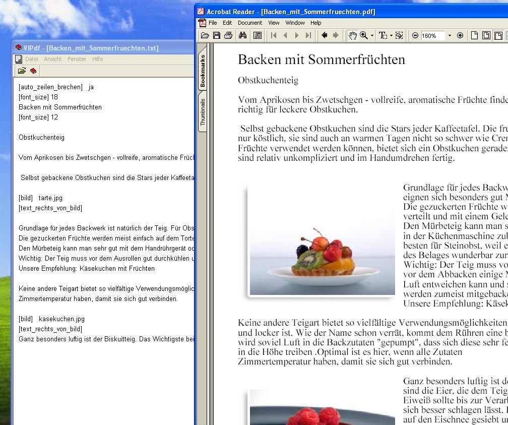Screen dimensions: 508x425
Task: Open the View menu in Acrobat Reader
Action: 274,23
